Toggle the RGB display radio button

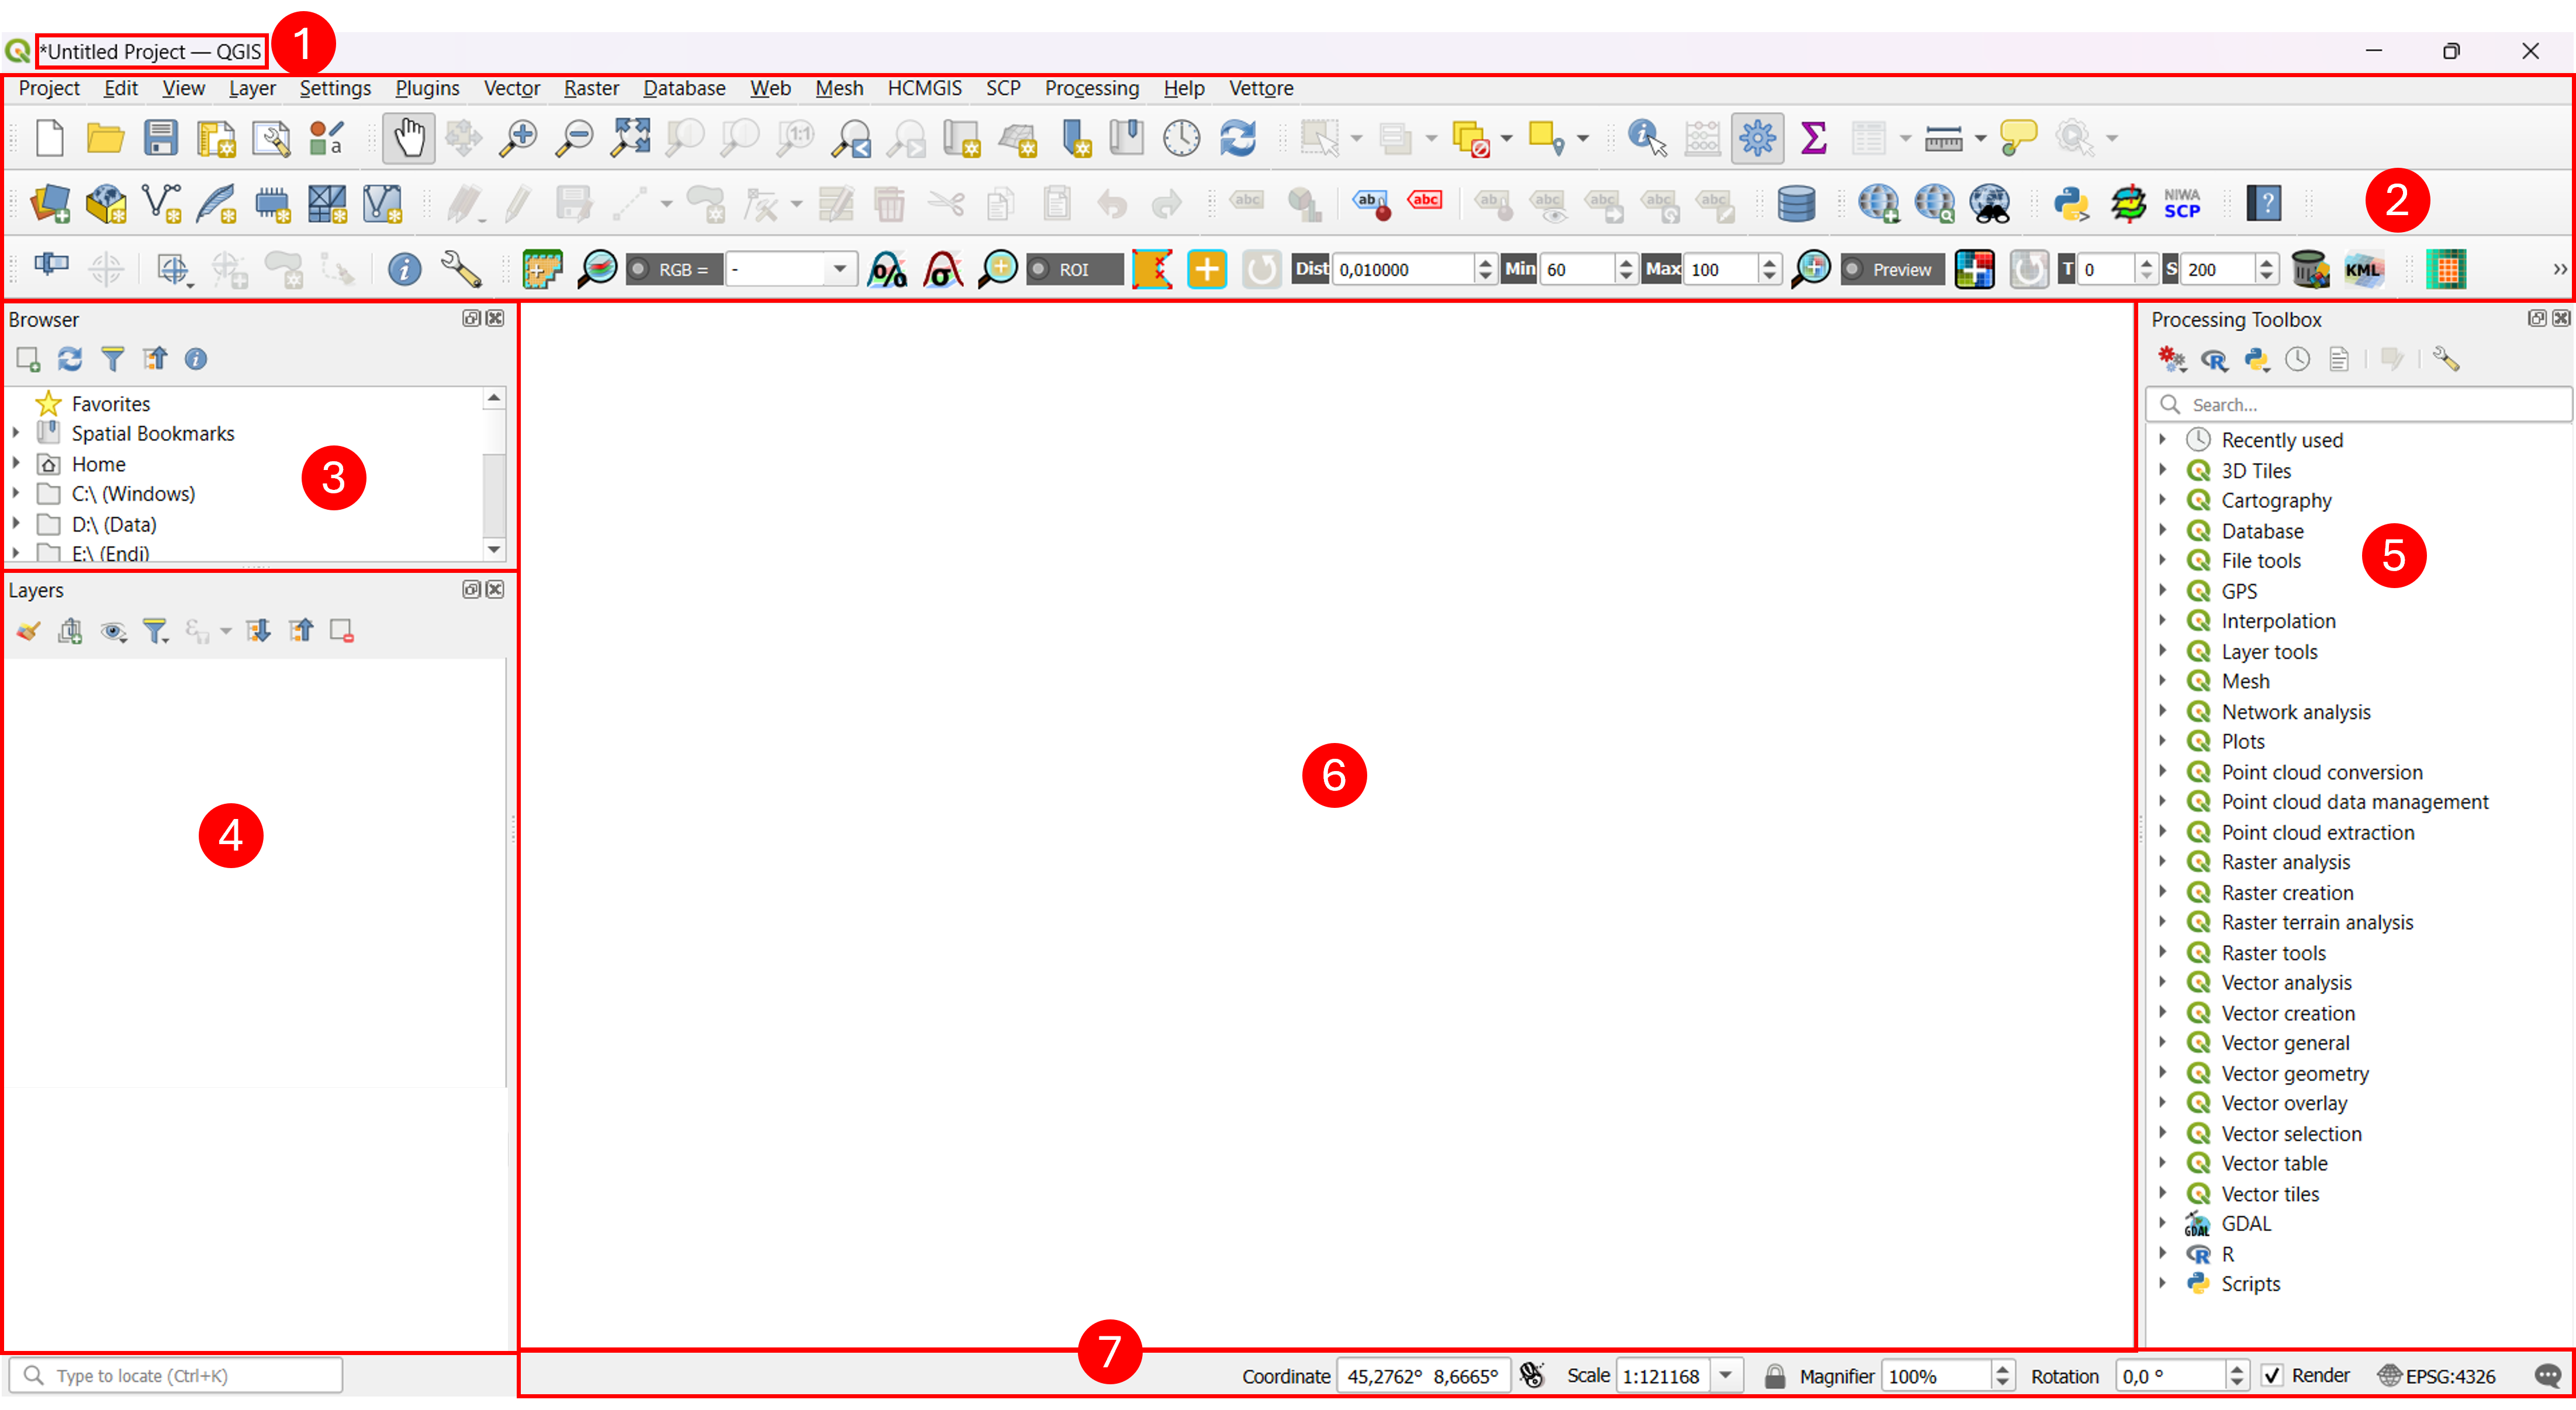coord(639,270)
